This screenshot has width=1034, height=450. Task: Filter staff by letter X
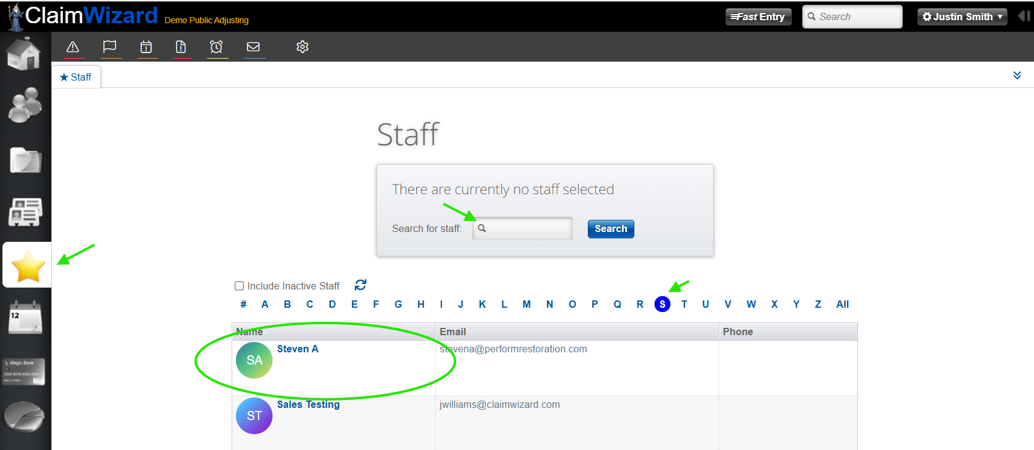click(x=774, y=304)
